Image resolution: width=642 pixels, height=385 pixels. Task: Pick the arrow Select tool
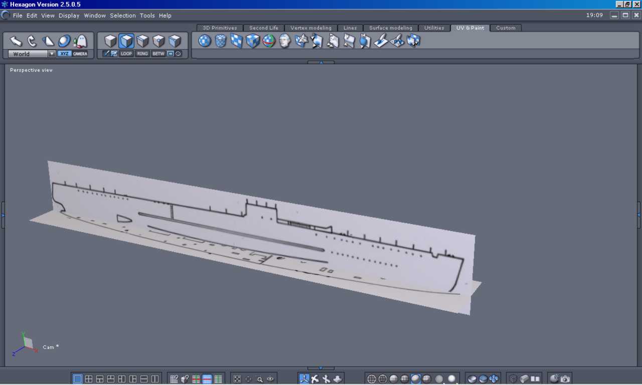click(16, 41)
